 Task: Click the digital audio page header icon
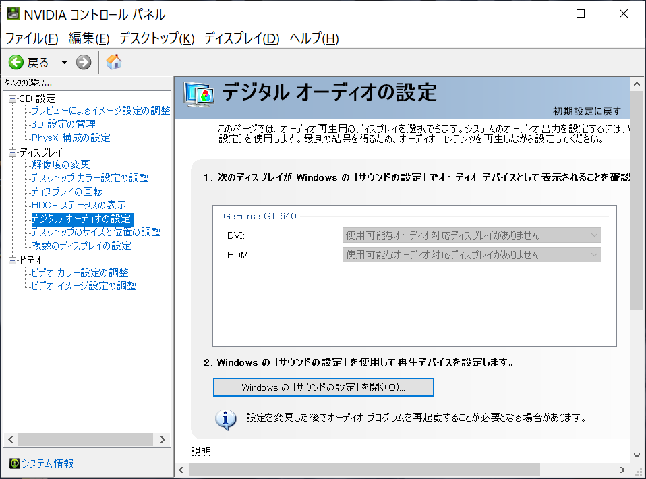tap(199, 95)
